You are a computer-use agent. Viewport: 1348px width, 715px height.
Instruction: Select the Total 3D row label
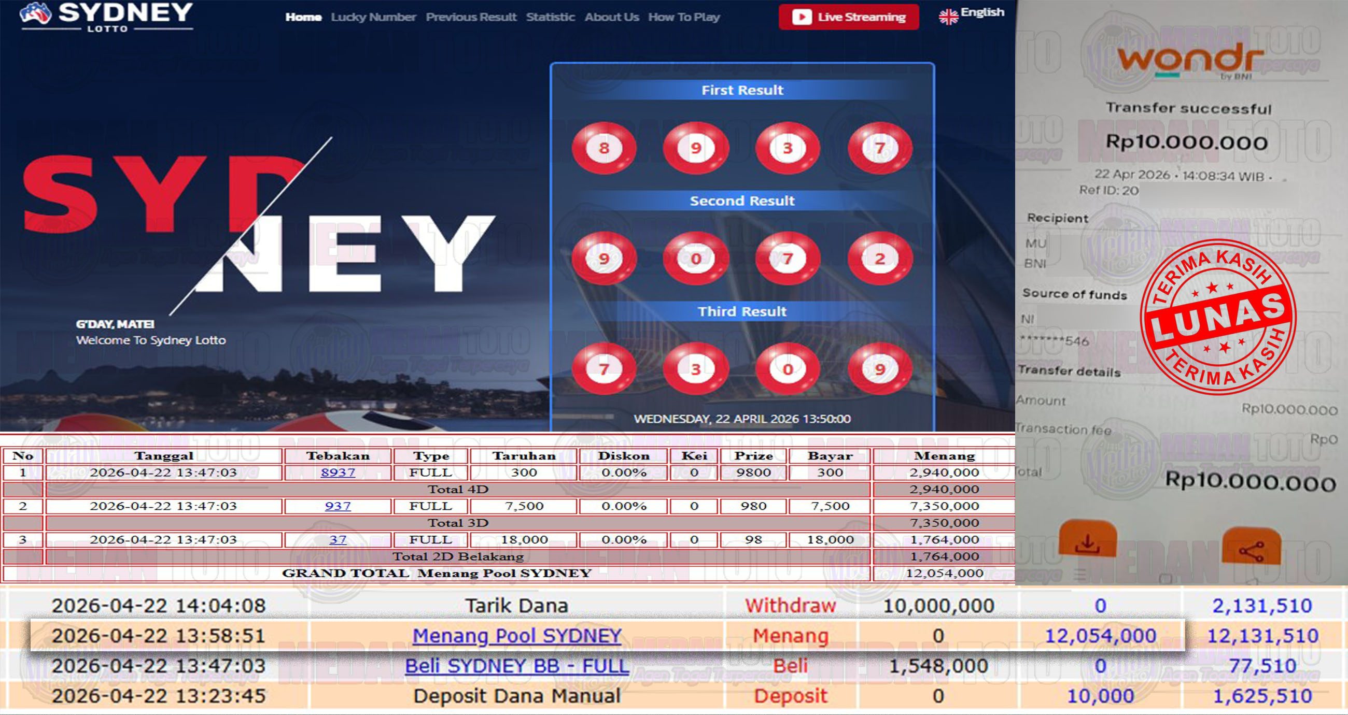[x=458, y=523]
